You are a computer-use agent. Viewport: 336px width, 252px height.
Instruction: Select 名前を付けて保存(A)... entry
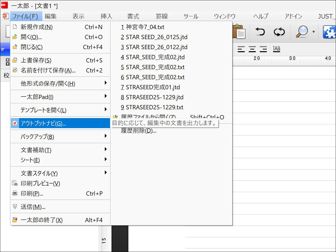pyautogui.click(x=60, y=70)
